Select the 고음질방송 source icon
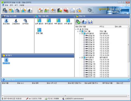This screenshot has height=101, width=131. (x=16, y=22)
